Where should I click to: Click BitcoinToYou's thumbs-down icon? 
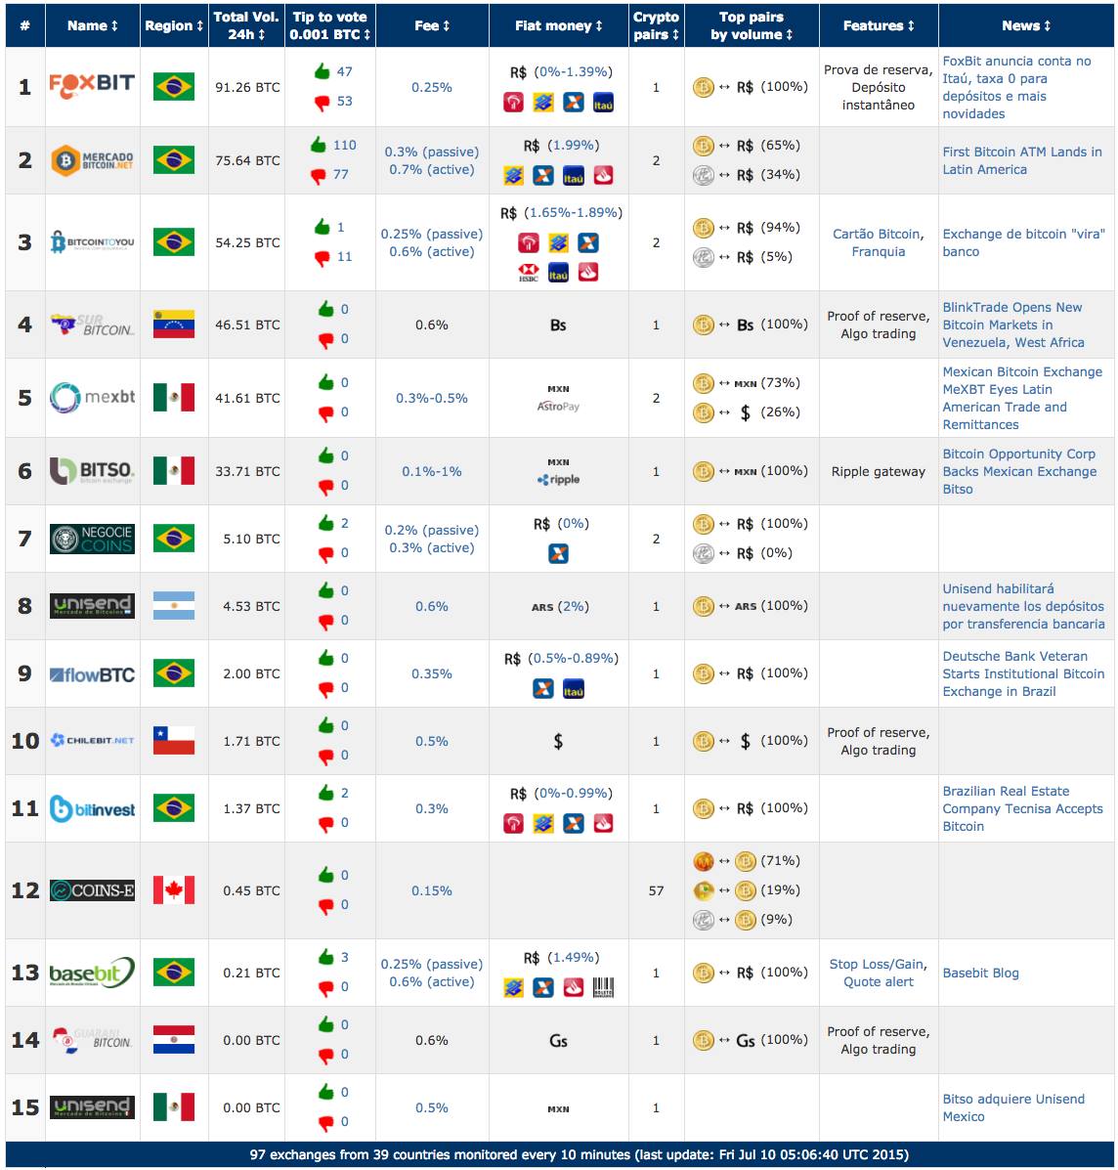(322, 257)
